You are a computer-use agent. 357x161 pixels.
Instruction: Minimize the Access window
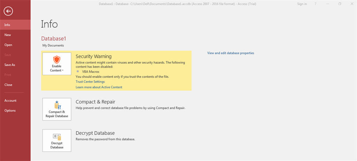click(x=327, y=4)
